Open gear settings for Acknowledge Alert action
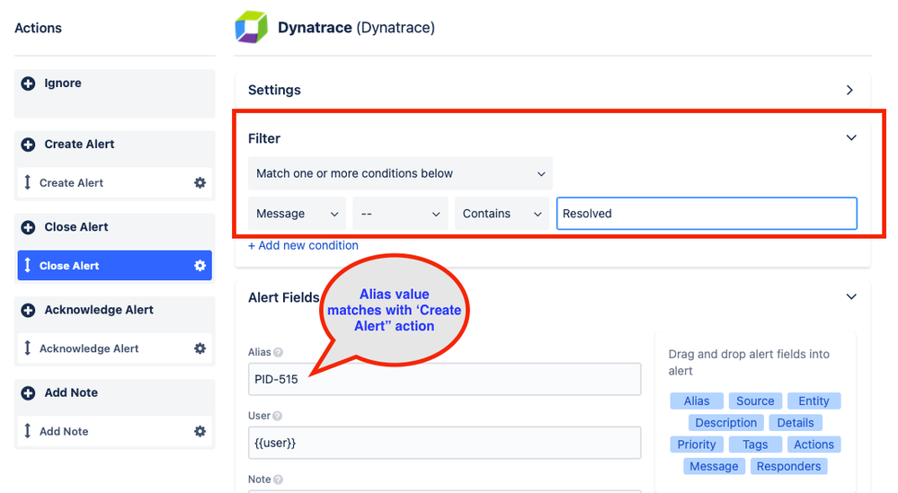This screenshot has height=493, width=898. coord(200,349)
